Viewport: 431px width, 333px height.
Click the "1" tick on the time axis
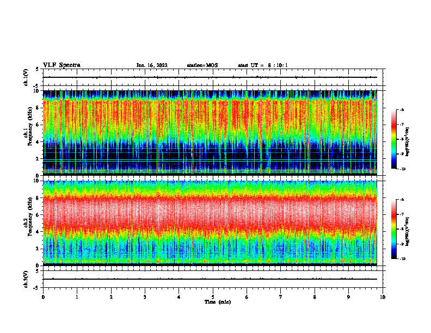point(77,297)
